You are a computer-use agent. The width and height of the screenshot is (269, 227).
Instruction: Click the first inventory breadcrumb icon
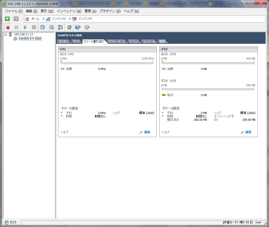click(48, 19)
